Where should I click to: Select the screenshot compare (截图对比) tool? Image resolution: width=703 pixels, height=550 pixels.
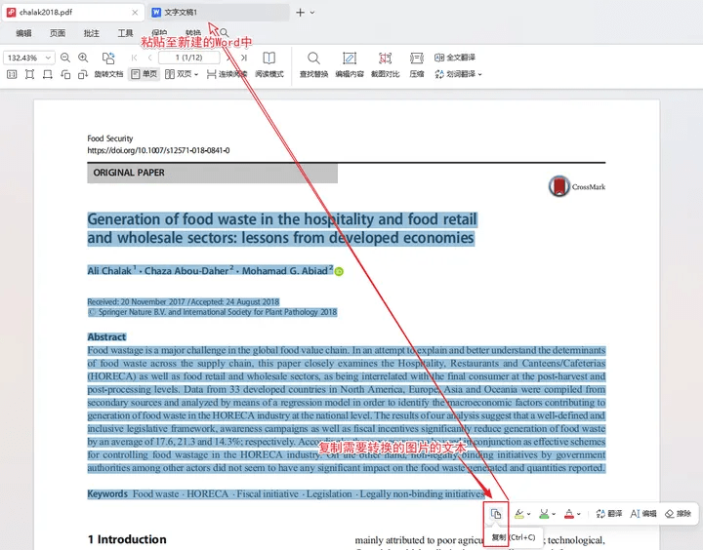(385, 64)
